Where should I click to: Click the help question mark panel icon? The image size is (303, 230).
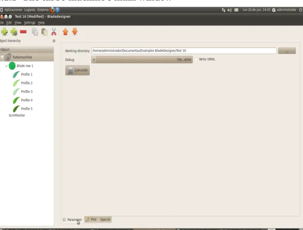point(57,10)
